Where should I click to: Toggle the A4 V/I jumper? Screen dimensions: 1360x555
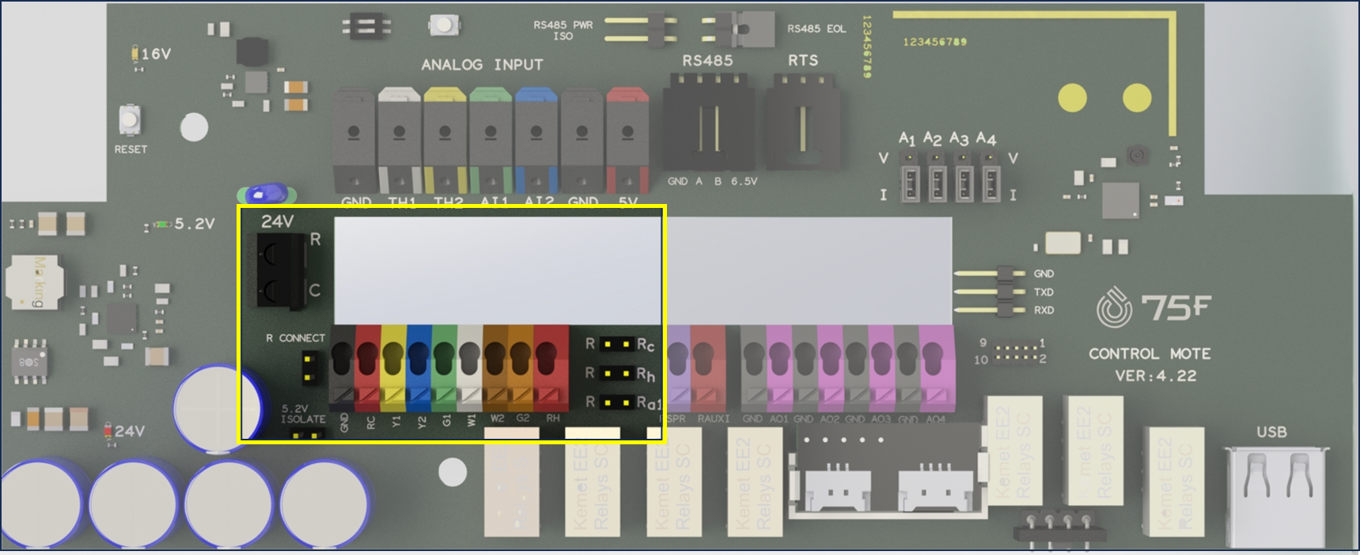tap(990, 176)
